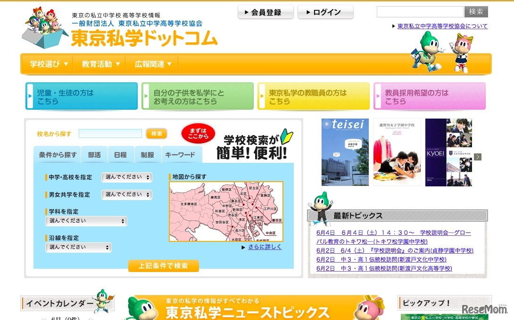Click the green mascot on the orange navigation bar
This screenshot has height=320, width=514.
pos(427,52)
